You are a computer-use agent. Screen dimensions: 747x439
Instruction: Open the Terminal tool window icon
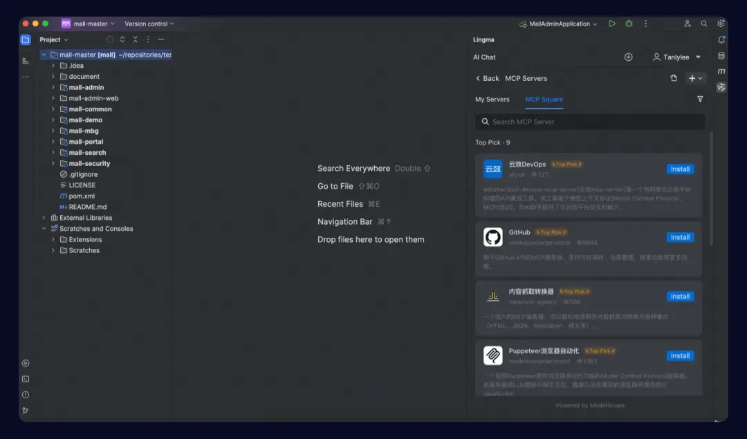click(x=26, y=379)
